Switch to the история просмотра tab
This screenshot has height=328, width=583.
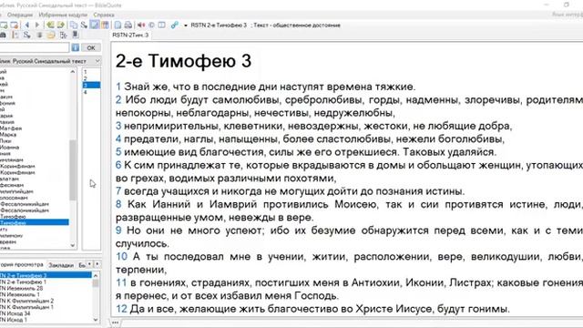click(22, 265)
